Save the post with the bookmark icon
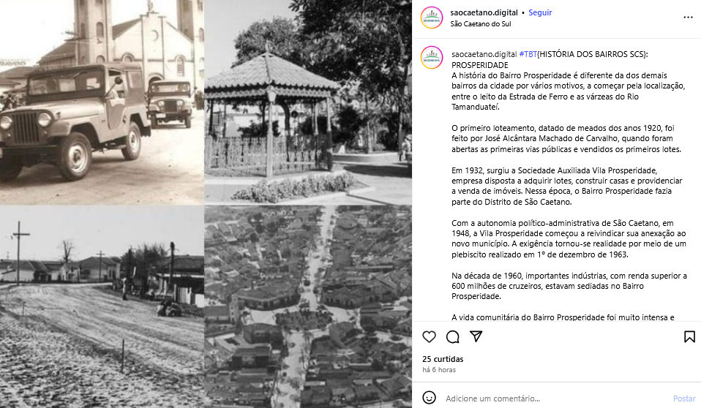The height and width of the screenshot is (408, 701). pos(689,336)
